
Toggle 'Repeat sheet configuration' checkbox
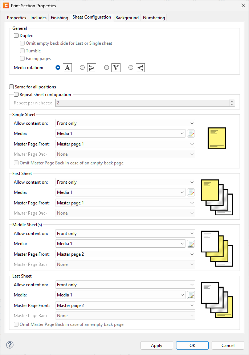(x=16, y=95)
